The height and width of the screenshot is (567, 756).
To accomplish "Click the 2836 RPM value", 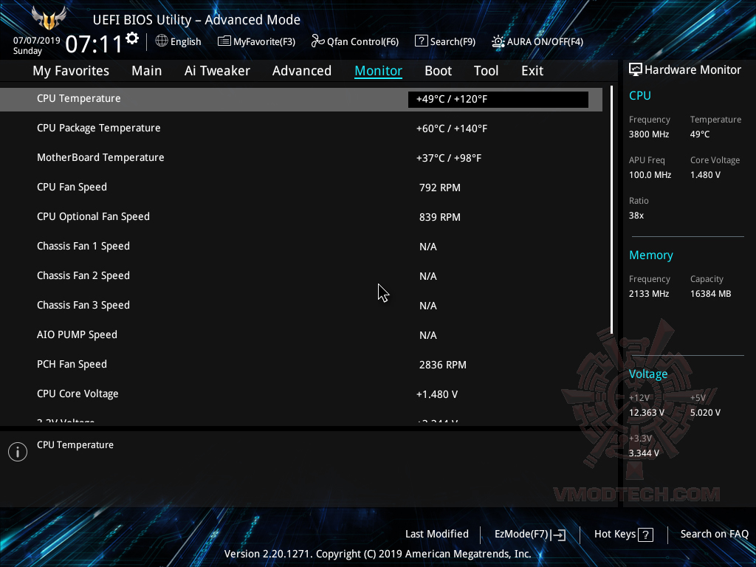I will (443, 365).
